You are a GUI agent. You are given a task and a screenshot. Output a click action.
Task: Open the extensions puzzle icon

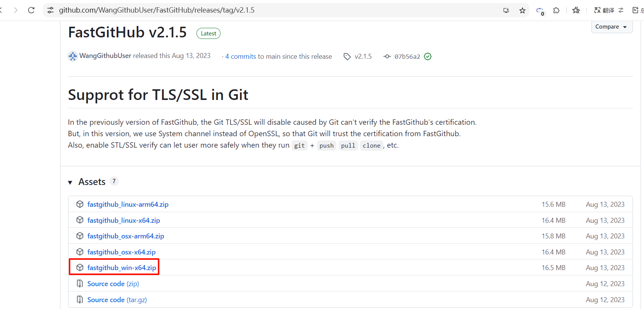pos(556,10)
